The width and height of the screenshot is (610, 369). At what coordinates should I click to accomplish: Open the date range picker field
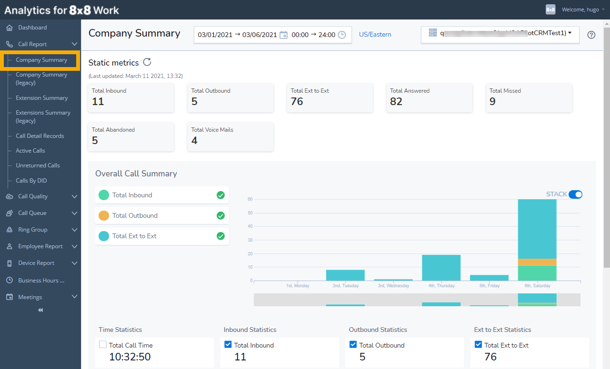[237, 34]
